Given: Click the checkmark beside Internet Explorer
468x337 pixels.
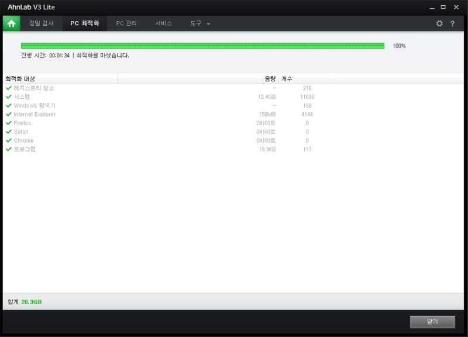Looking at the screenshot, I should 9,114.
